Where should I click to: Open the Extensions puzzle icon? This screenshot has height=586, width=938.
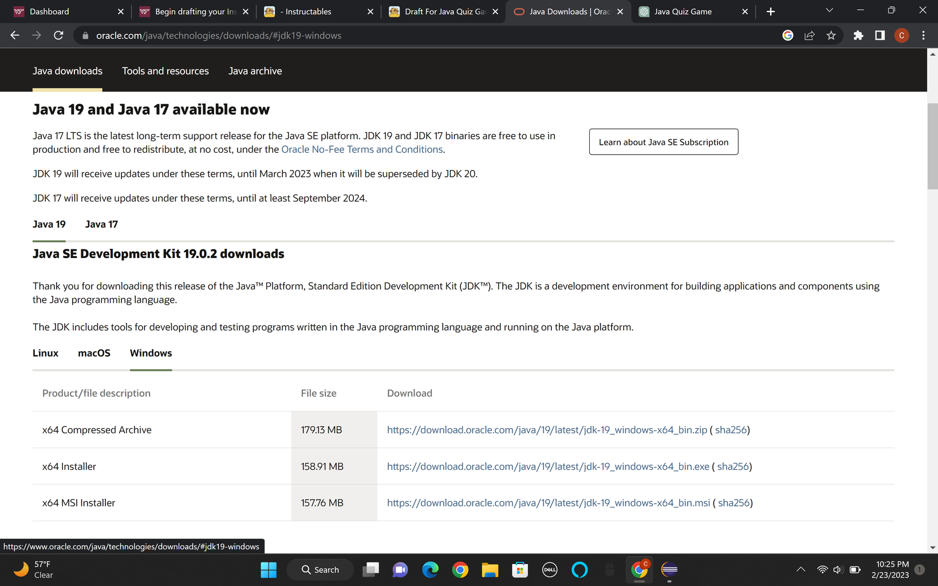(858, 35)
